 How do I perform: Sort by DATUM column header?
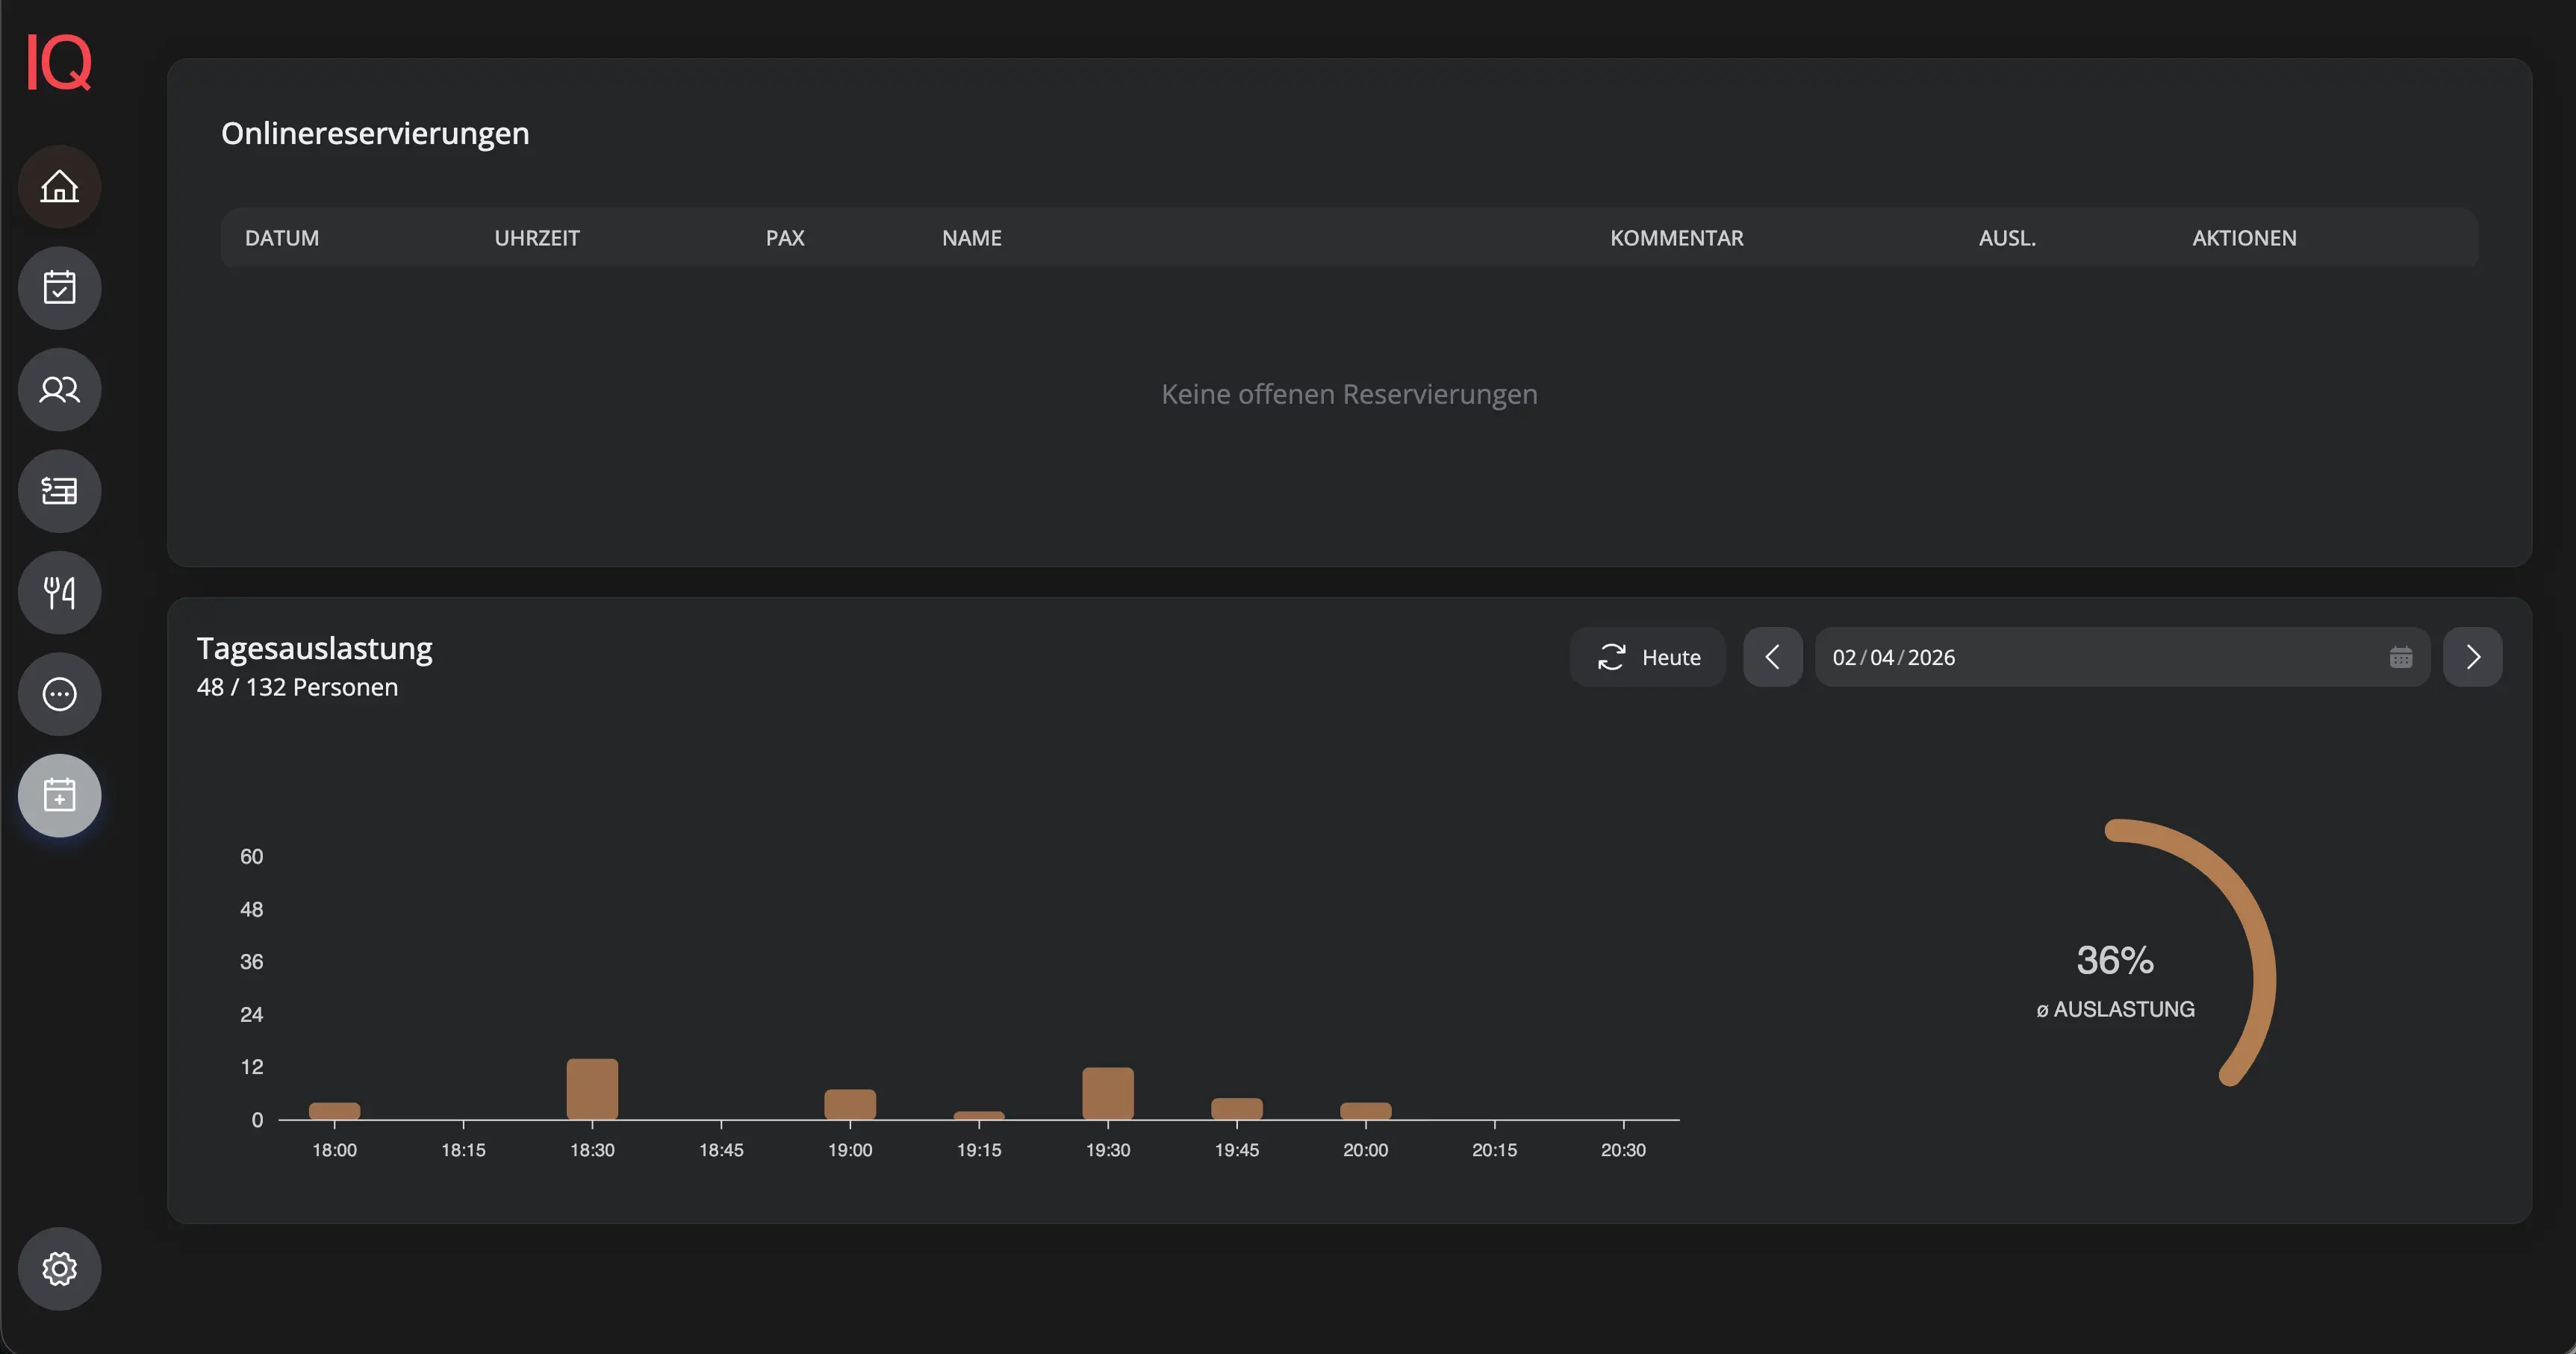[x=282, y=238]
